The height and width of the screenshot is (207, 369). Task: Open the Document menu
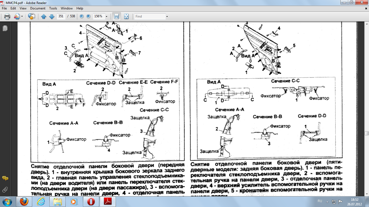[x=38, y=8]
